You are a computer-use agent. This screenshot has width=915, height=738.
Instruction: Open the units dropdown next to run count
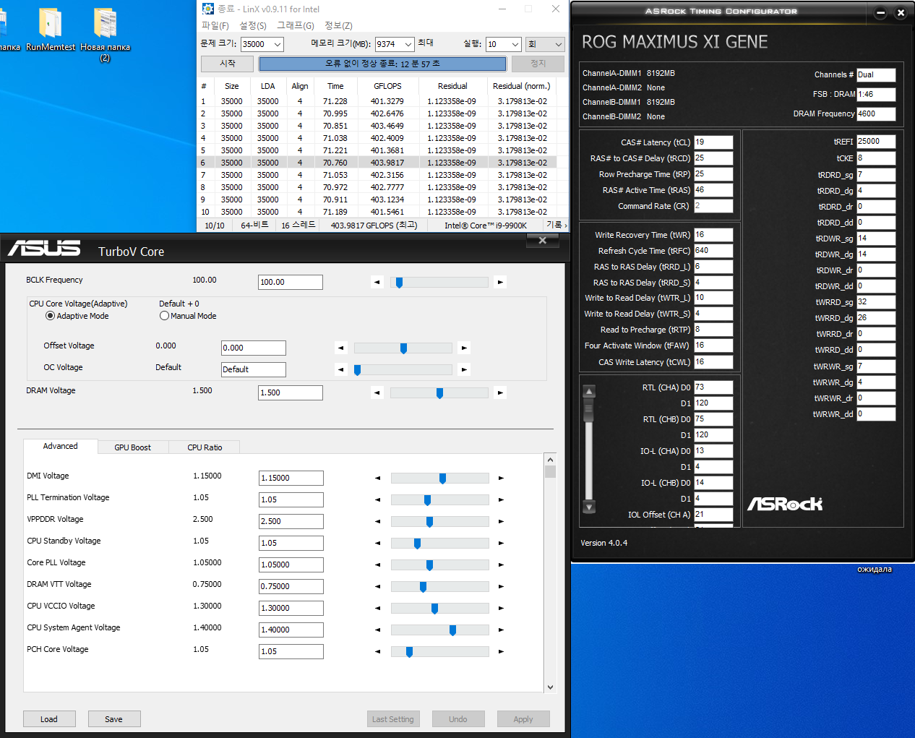pos(545,44)
